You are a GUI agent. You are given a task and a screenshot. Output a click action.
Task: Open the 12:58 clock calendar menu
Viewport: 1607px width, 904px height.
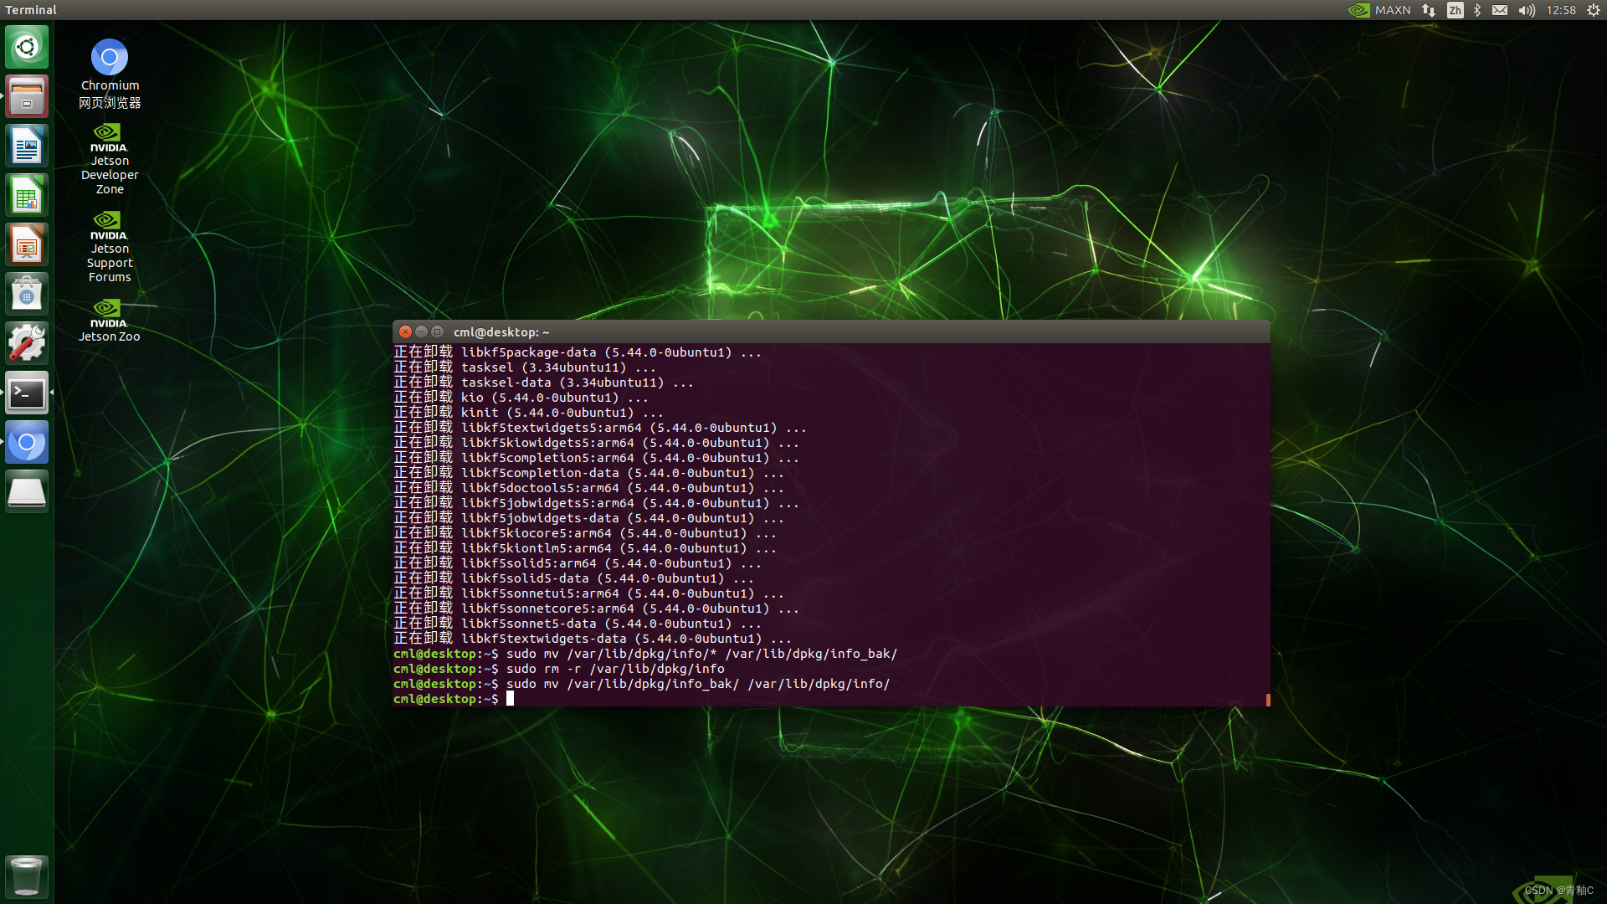coord(1561,10)
